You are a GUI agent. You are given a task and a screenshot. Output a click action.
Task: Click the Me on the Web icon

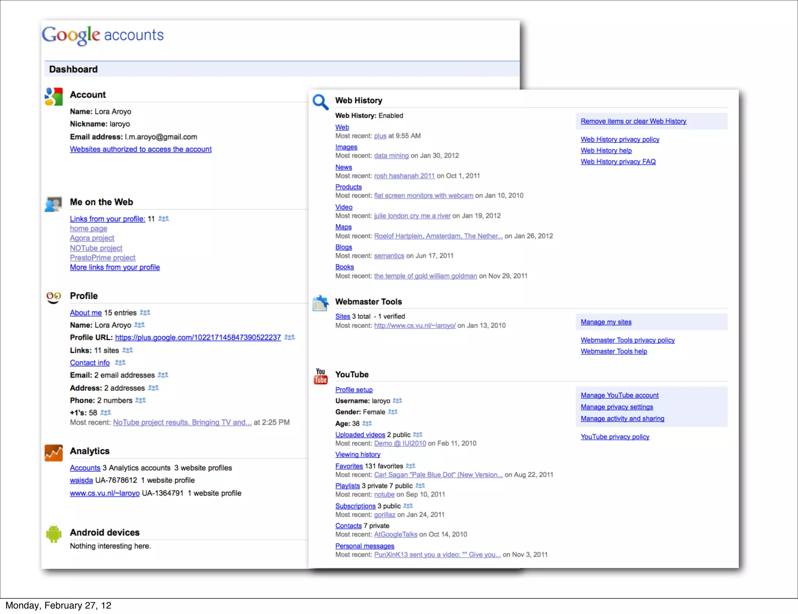click(x=54, y=204)
